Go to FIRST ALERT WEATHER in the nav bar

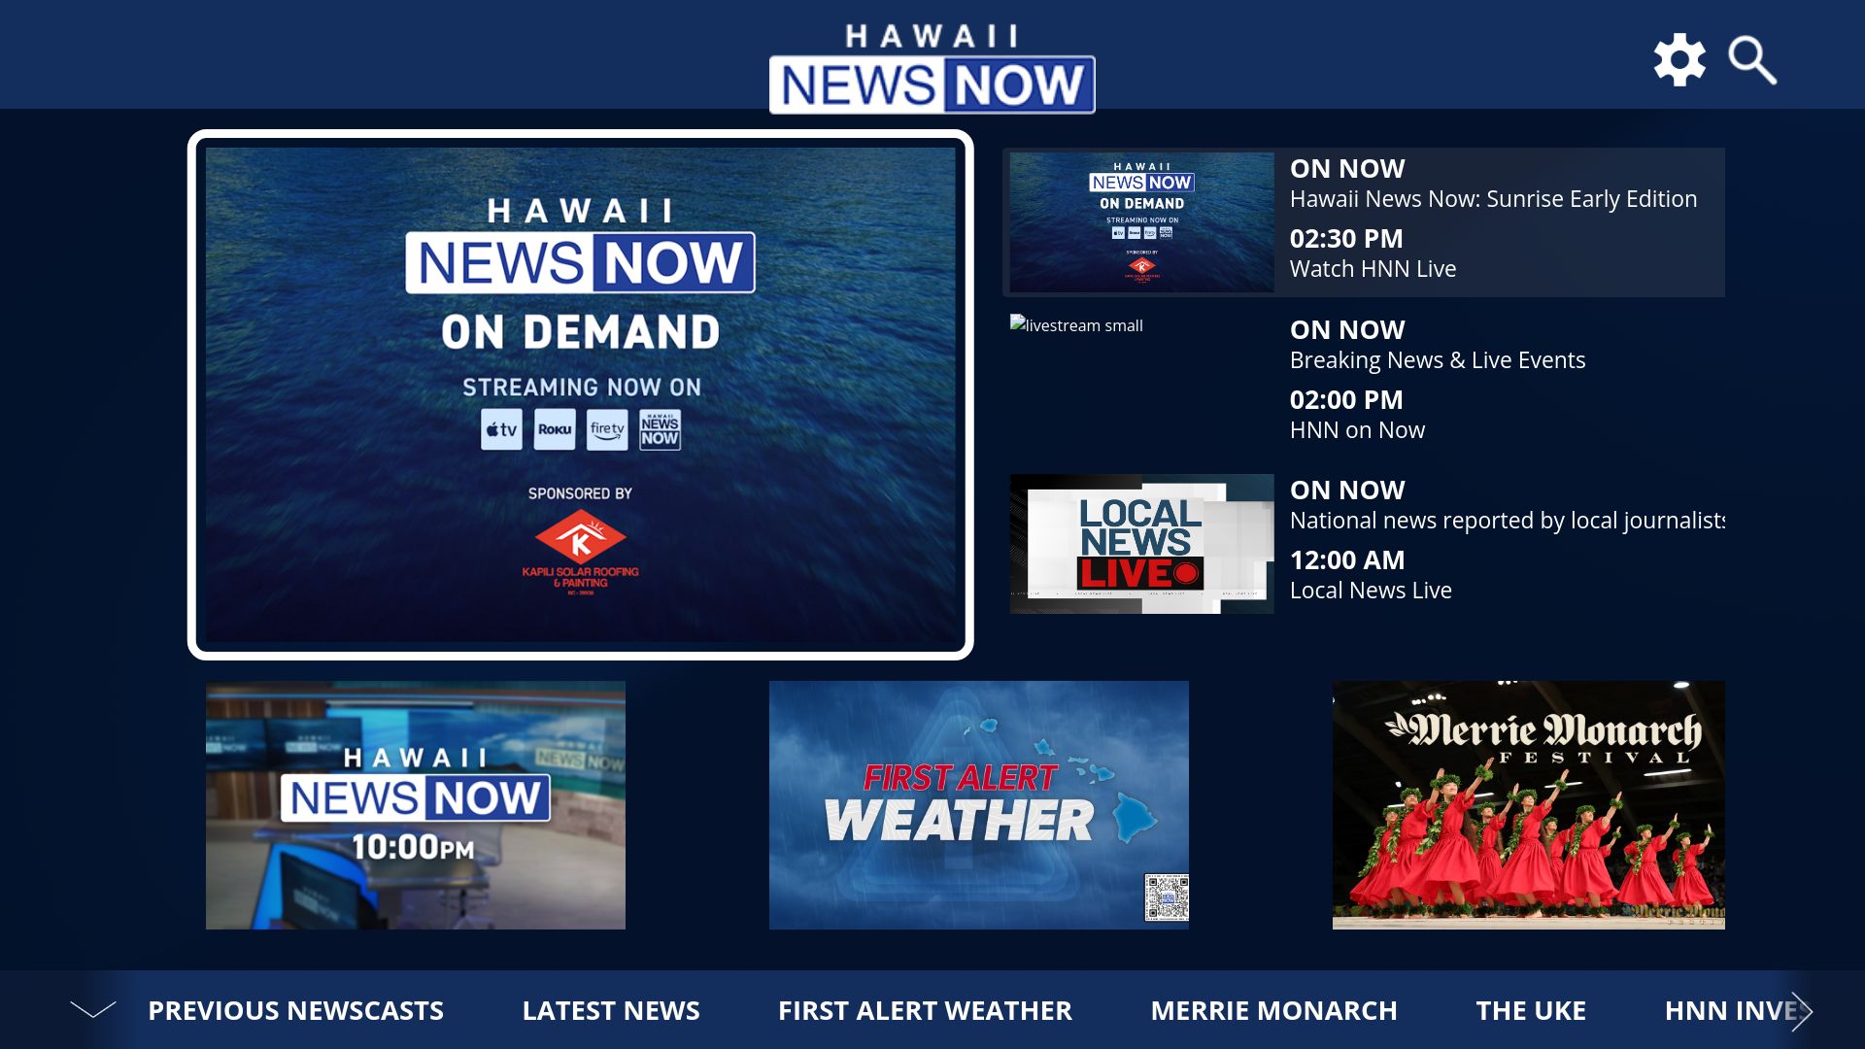pos(924,1010)
